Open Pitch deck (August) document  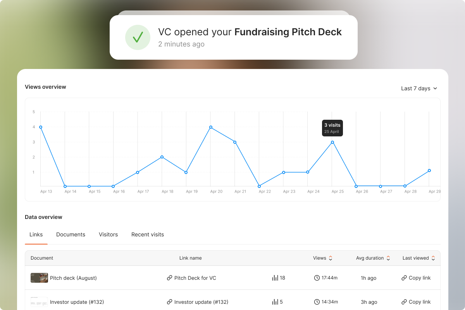[73, 278]
